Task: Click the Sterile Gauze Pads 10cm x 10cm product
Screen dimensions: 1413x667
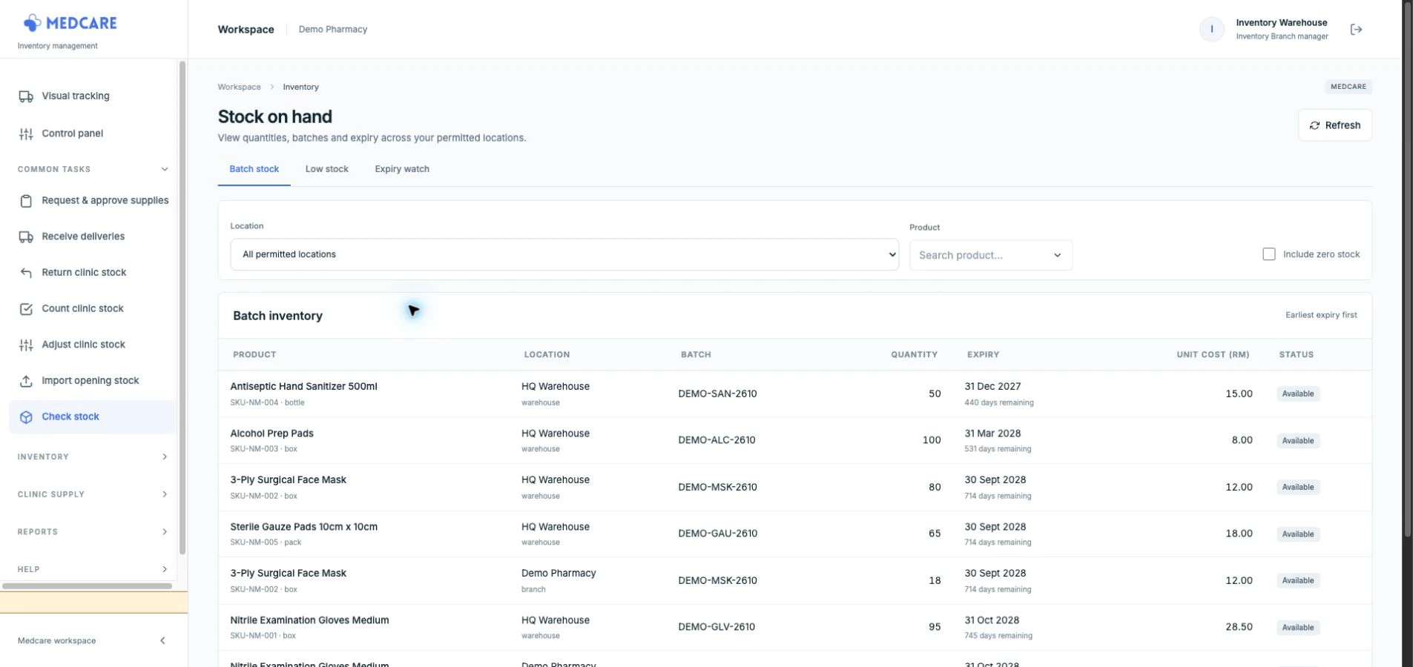Action: (x=304, y=527)
